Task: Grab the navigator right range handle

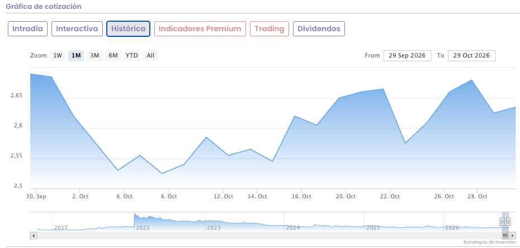Action: tap(508, 221)
